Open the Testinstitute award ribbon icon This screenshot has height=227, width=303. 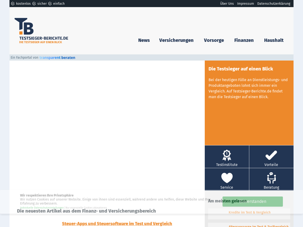(227, 155)
